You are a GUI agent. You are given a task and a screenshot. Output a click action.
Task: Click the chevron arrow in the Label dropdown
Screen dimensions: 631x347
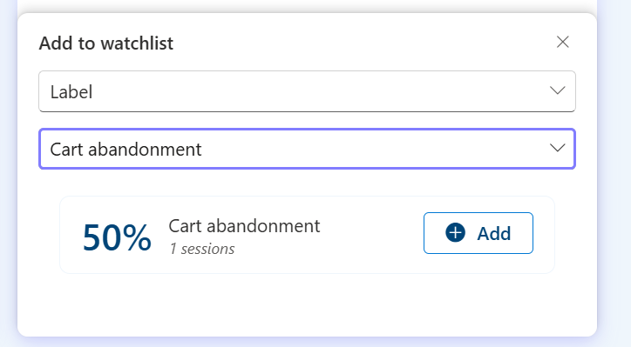[558, 90]
